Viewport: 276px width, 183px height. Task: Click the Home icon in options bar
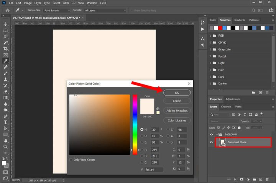(x=8, y=10)
